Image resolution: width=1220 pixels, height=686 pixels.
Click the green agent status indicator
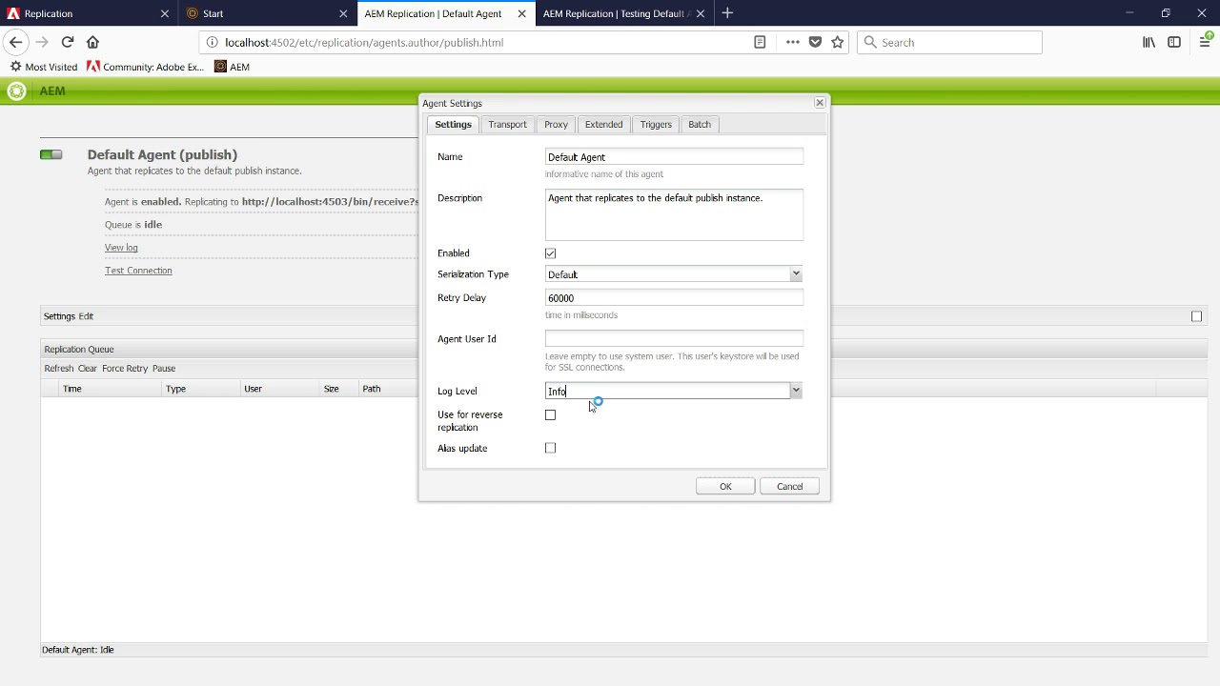pyautogui.click(x=51, y=154)
